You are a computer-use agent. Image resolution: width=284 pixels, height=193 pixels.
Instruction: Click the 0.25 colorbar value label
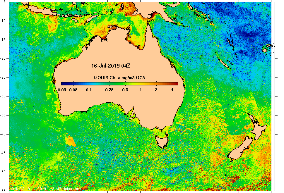pos(110,90)
